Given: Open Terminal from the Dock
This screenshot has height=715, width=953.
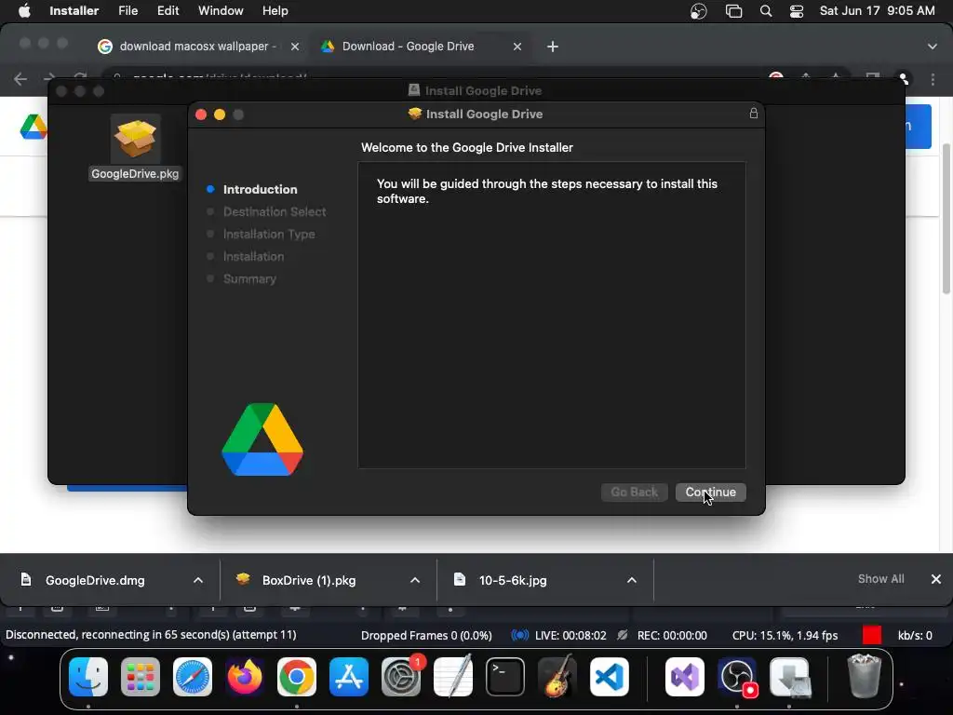Looking at the screenshot, I should pyautogui.click(x=505, y=677).
